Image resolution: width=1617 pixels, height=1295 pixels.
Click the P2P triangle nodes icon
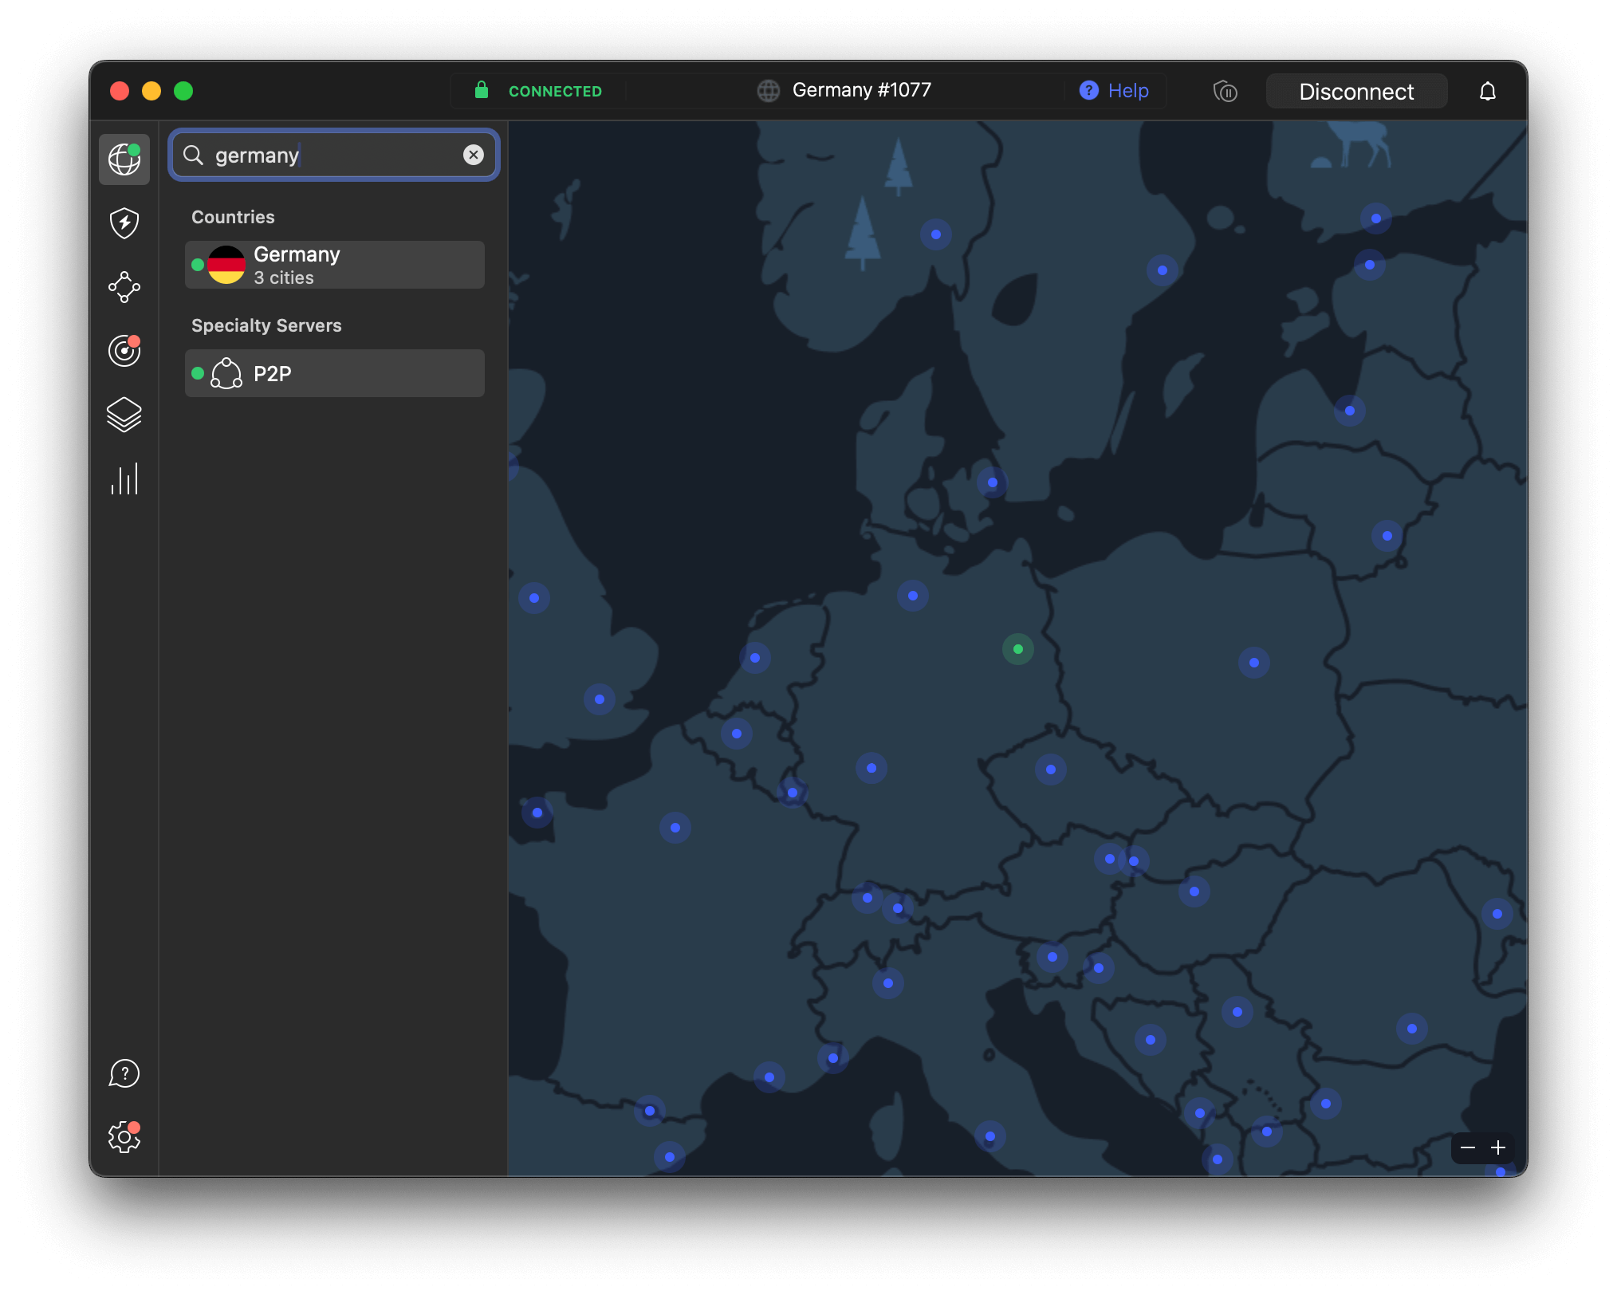pos(226,373)
